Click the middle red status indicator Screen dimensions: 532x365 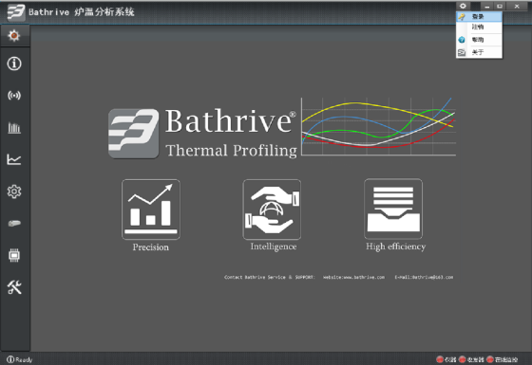[x=462, y=359]
